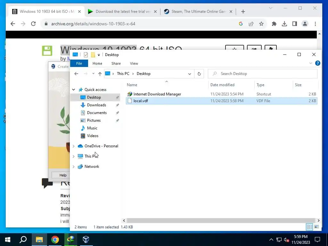Click muted volume icon in system tray

click(286, 240)
